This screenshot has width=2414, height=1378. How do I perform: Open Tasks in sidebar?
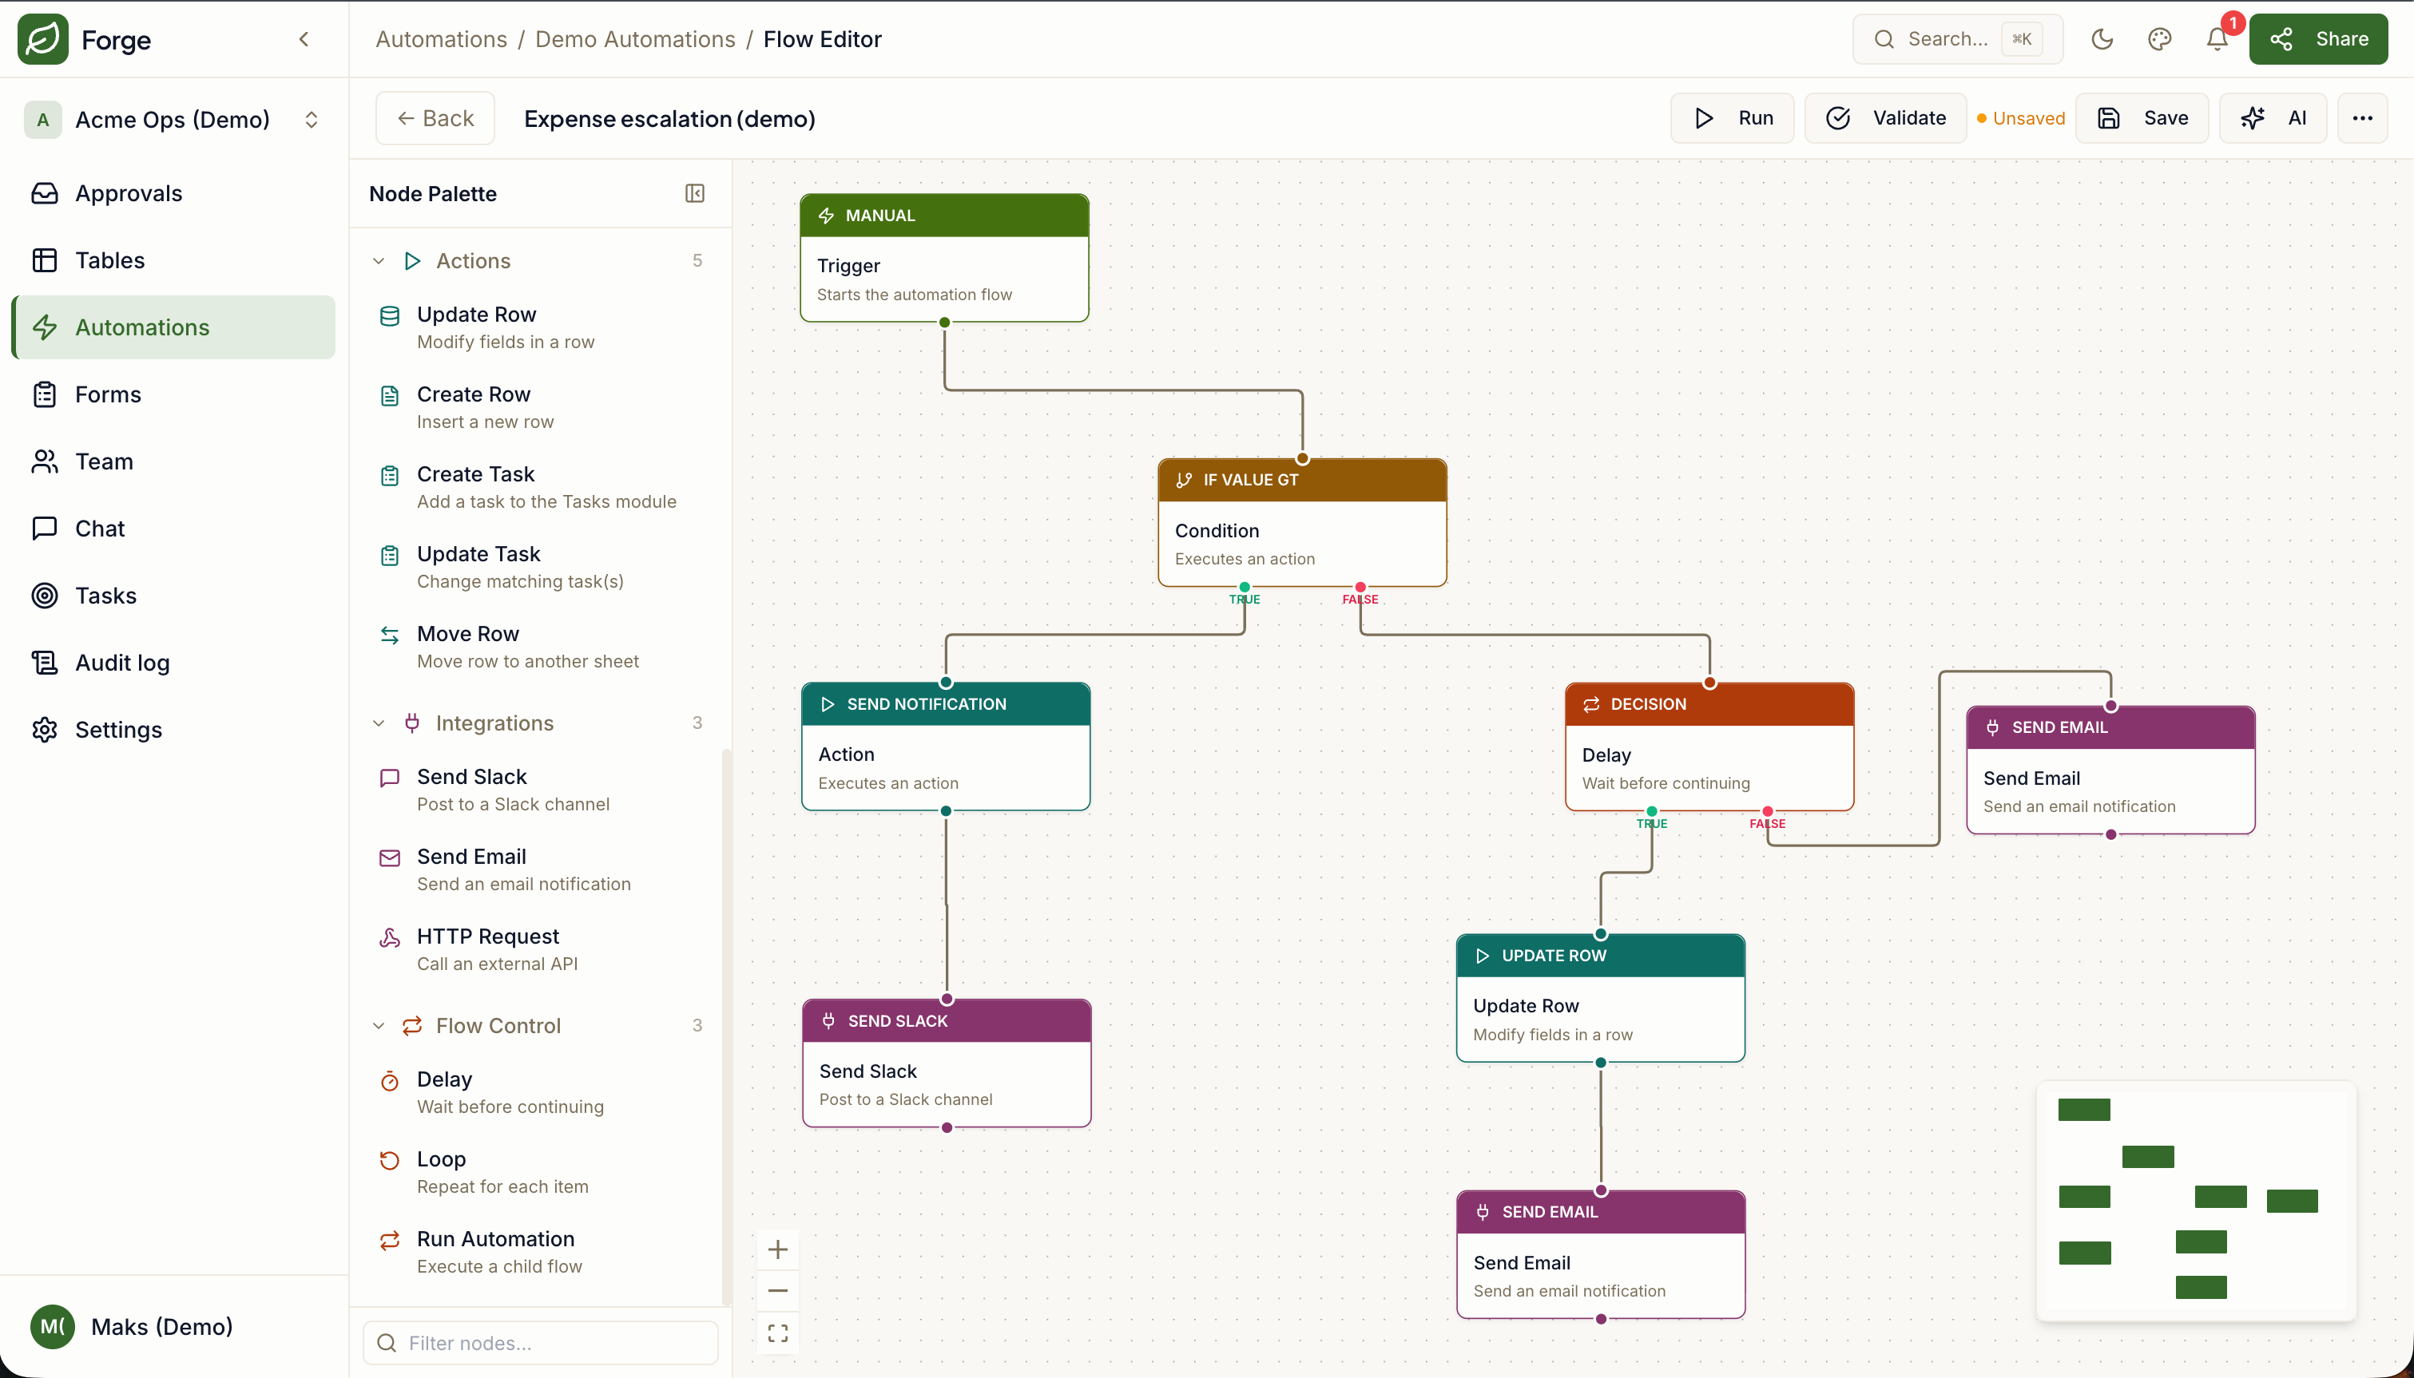[173, 596]
